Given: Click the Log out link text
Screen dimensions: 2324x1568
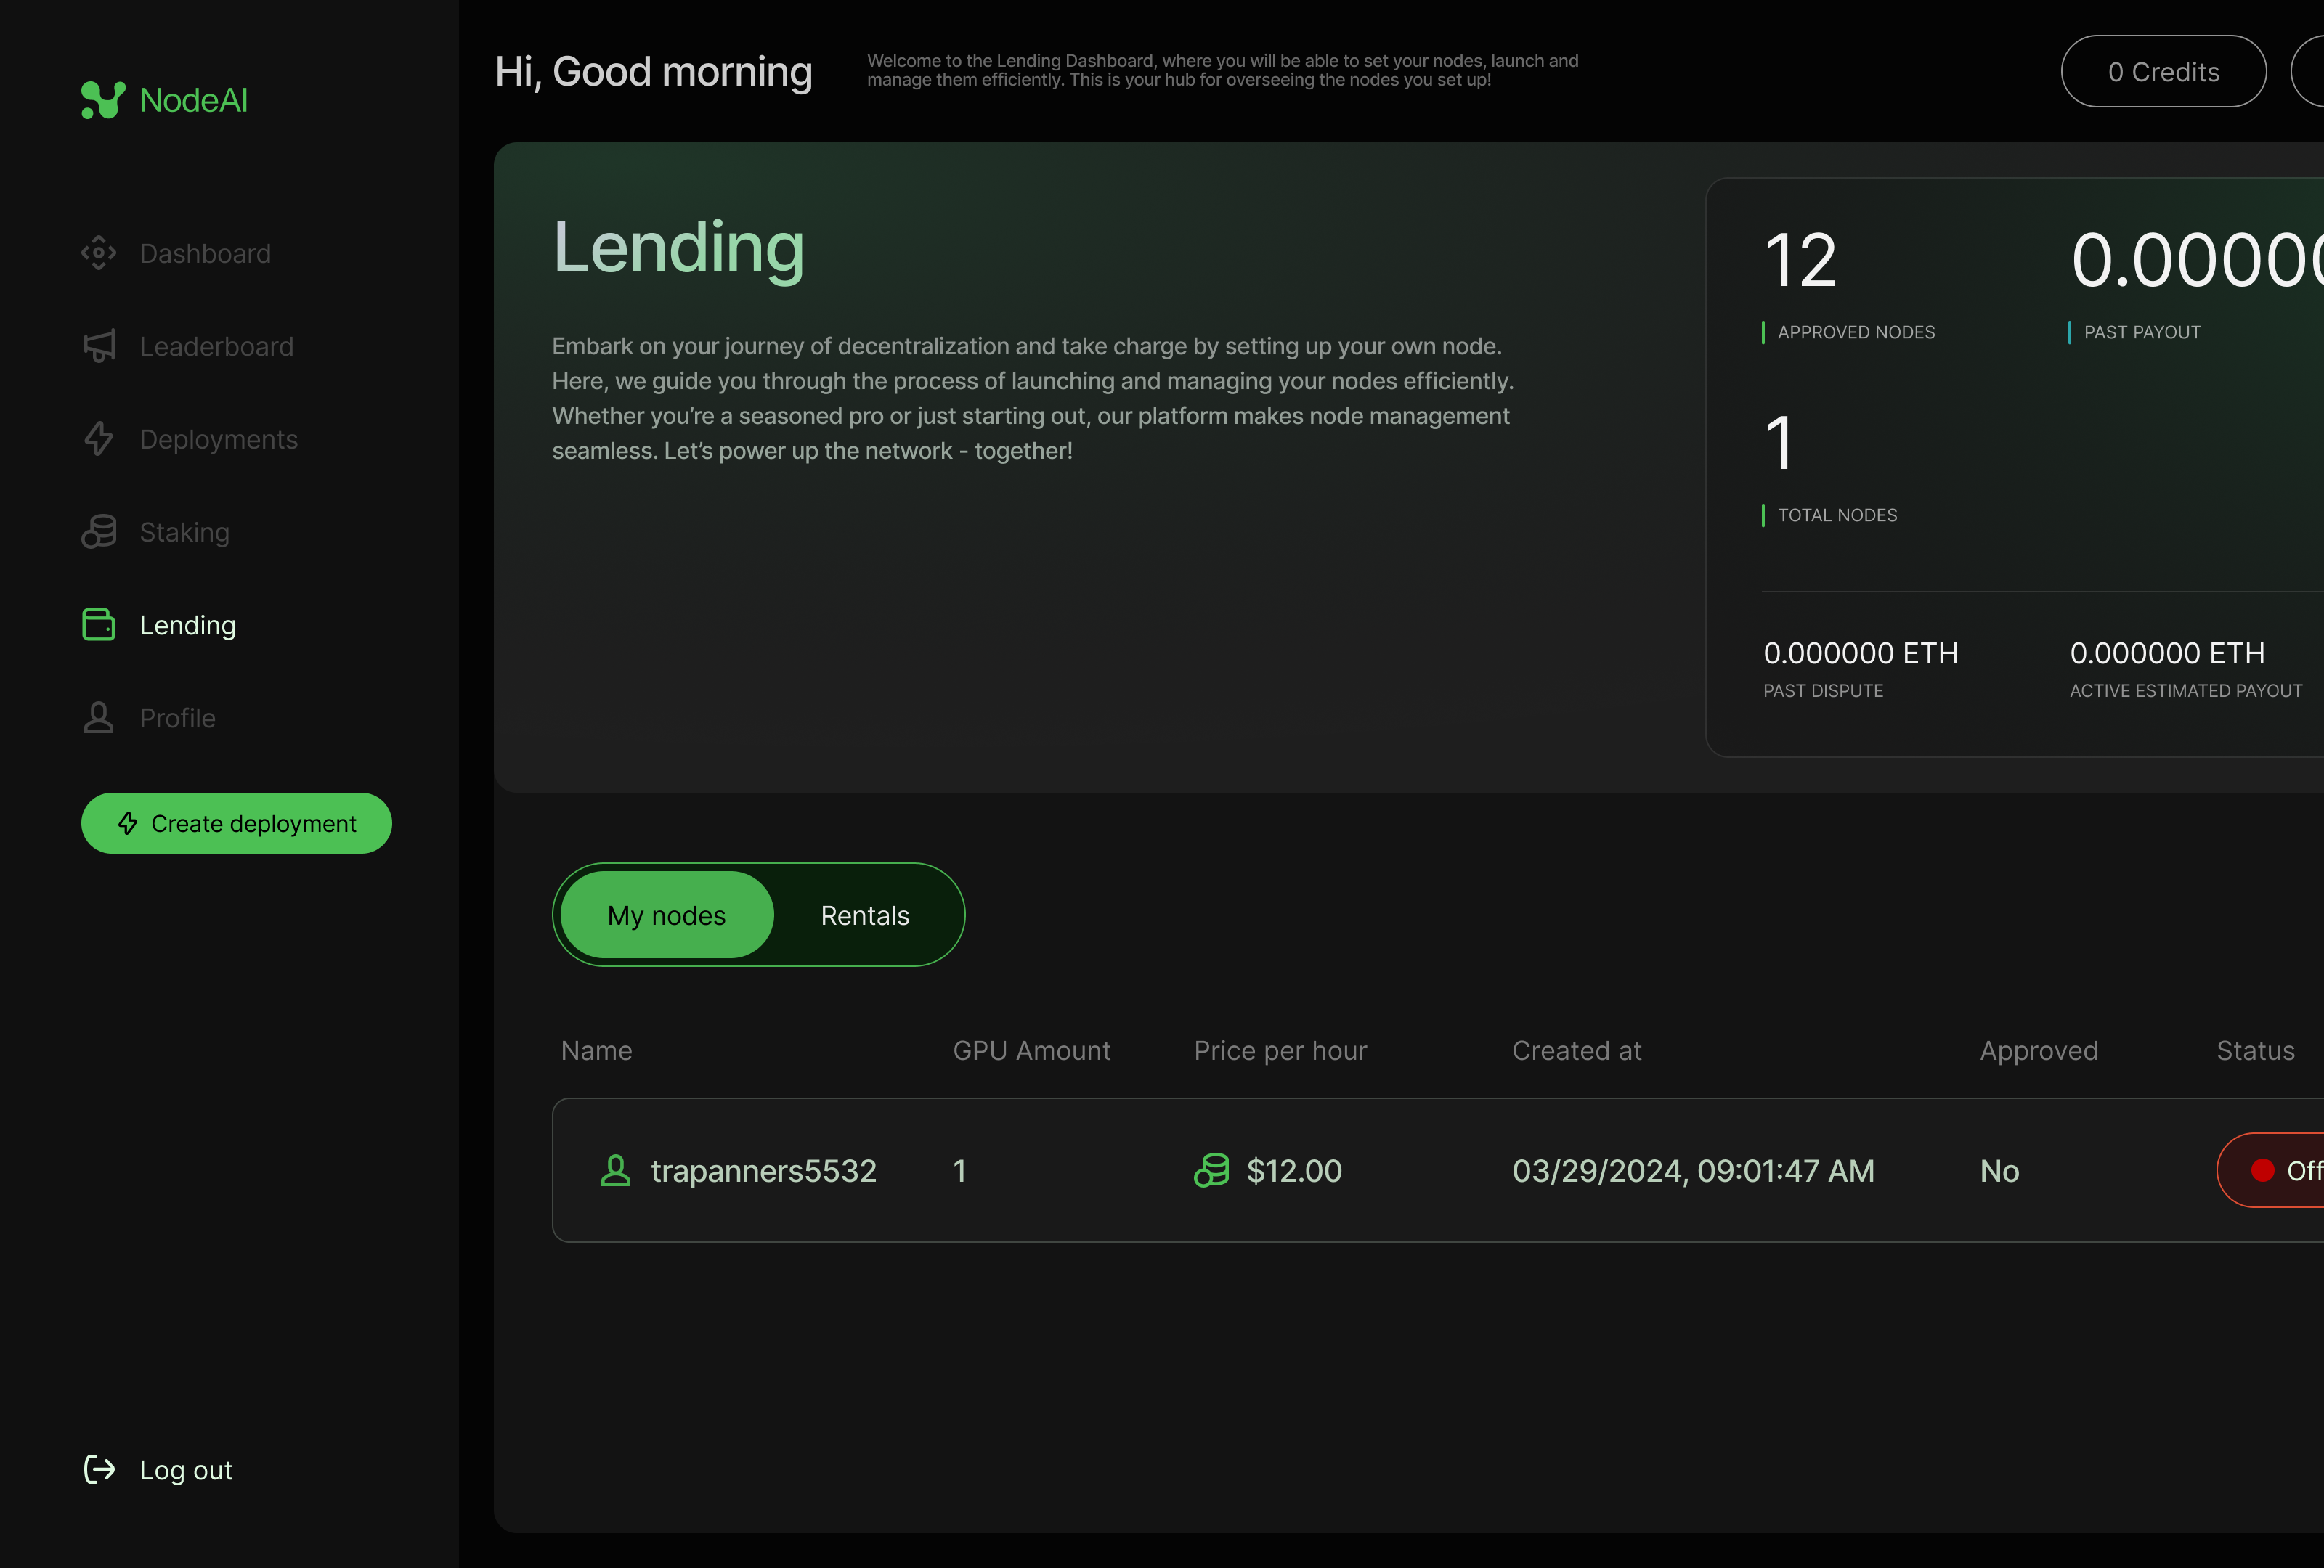Looking at the screenshot, I should coord(186,1470).
